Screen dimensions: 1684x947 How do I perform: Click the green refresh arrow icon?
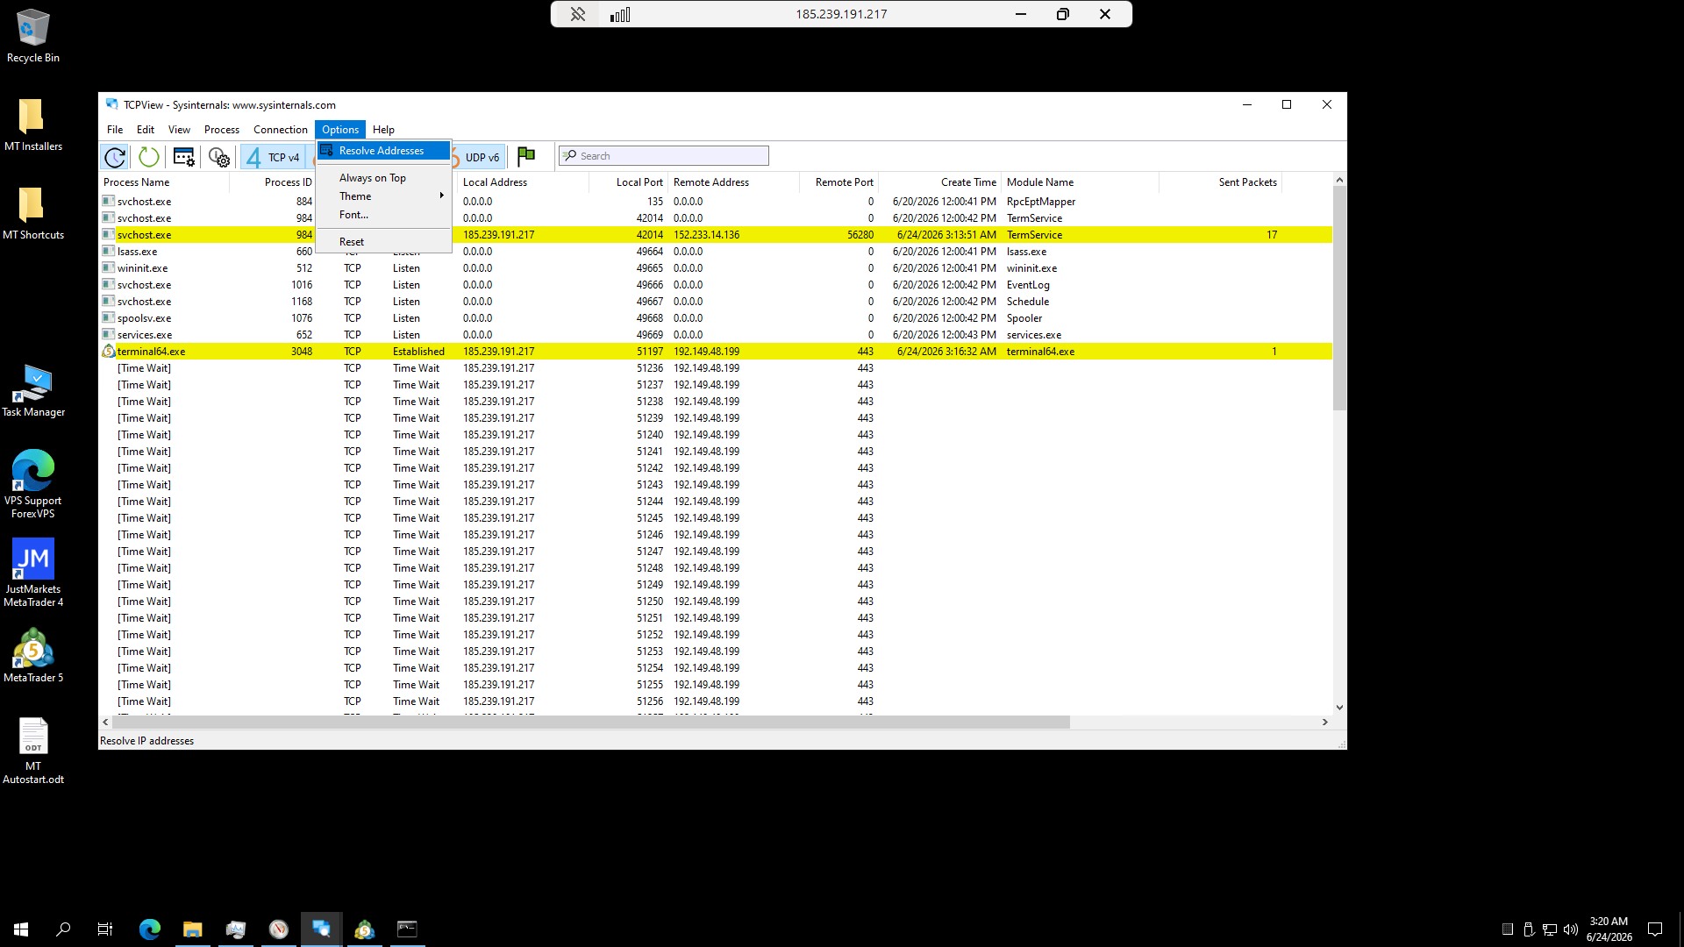click(x=148, y=157)
